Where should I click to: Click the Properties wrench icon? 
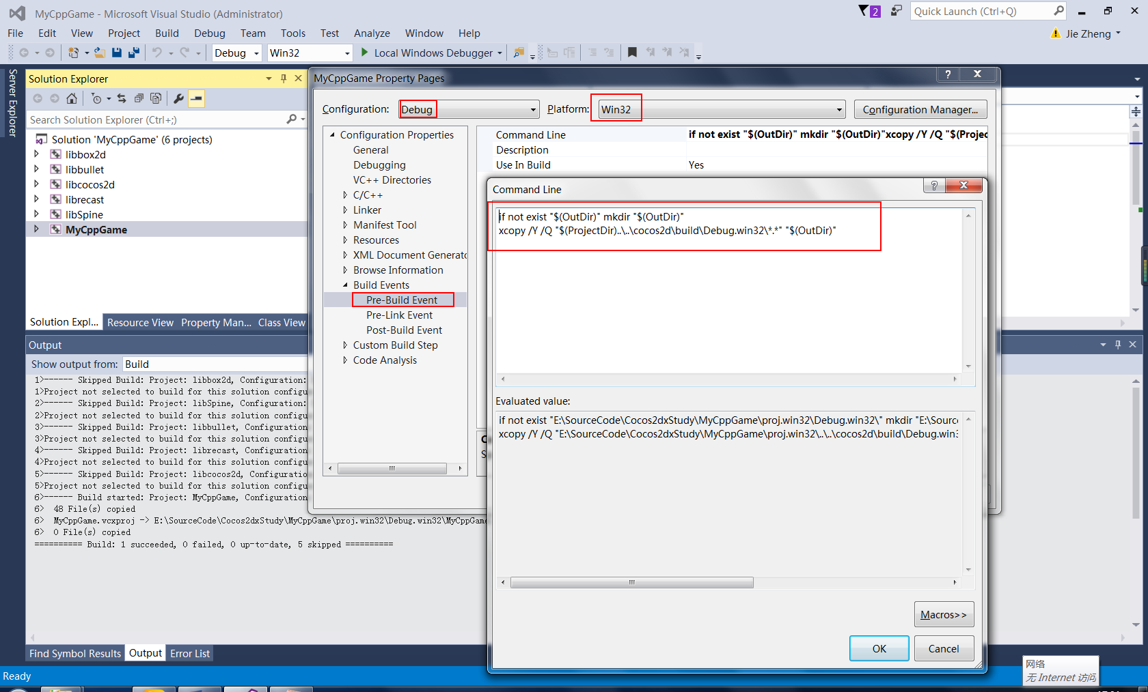tap(178, 98)
